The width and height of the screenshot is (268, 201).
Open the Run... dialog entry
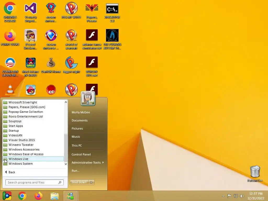[75, 171]
